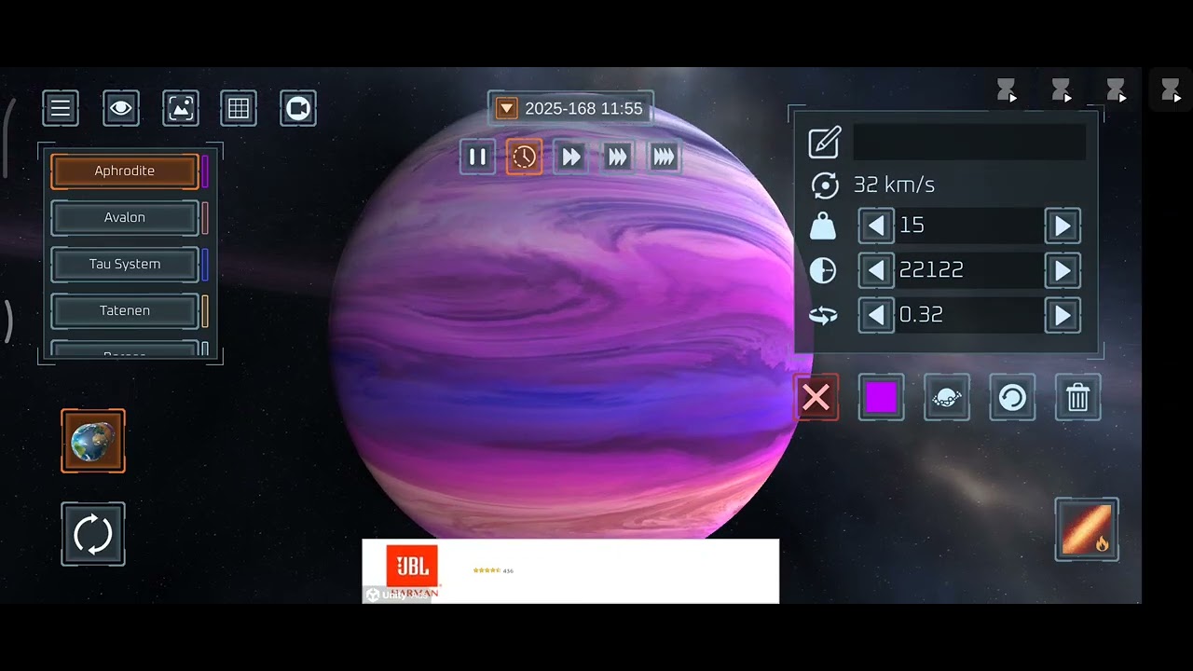Click Avalon's red color marker
The height and width of the screenshot is (671, 1193).
(x=205, y=218)
